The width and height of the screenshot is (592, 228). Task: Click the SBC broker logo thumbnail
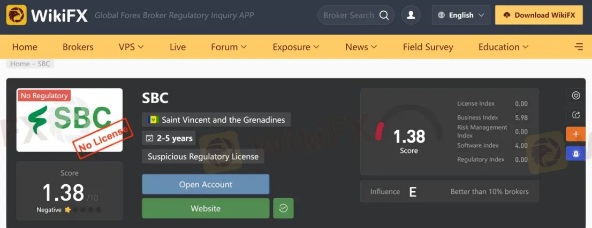tap(70, 120)
